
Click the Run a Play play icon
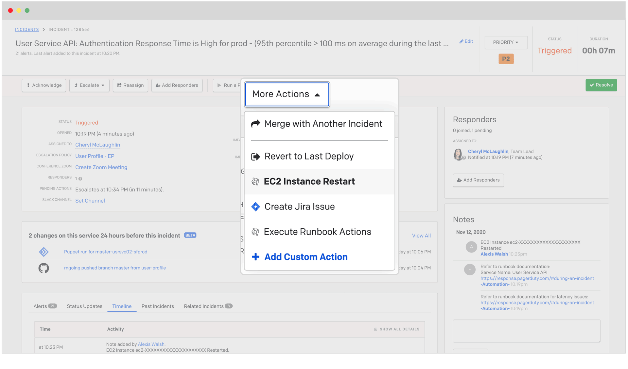pyautogui.click(x=219, y=85)
